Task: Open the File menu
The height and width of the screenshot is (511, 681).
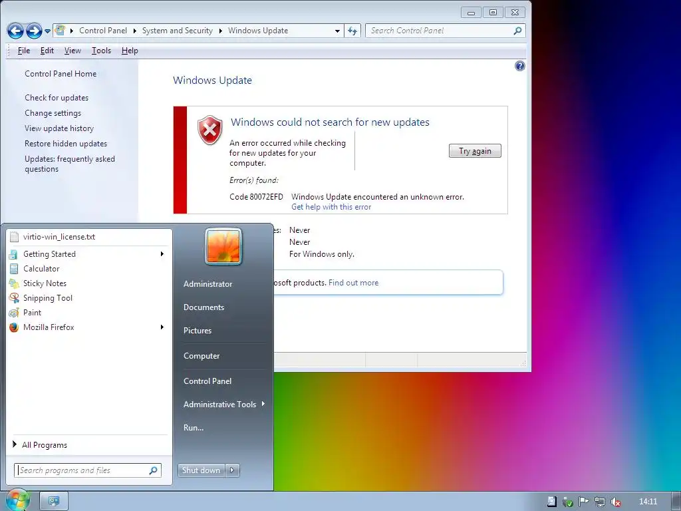Action: coord(24,51)
